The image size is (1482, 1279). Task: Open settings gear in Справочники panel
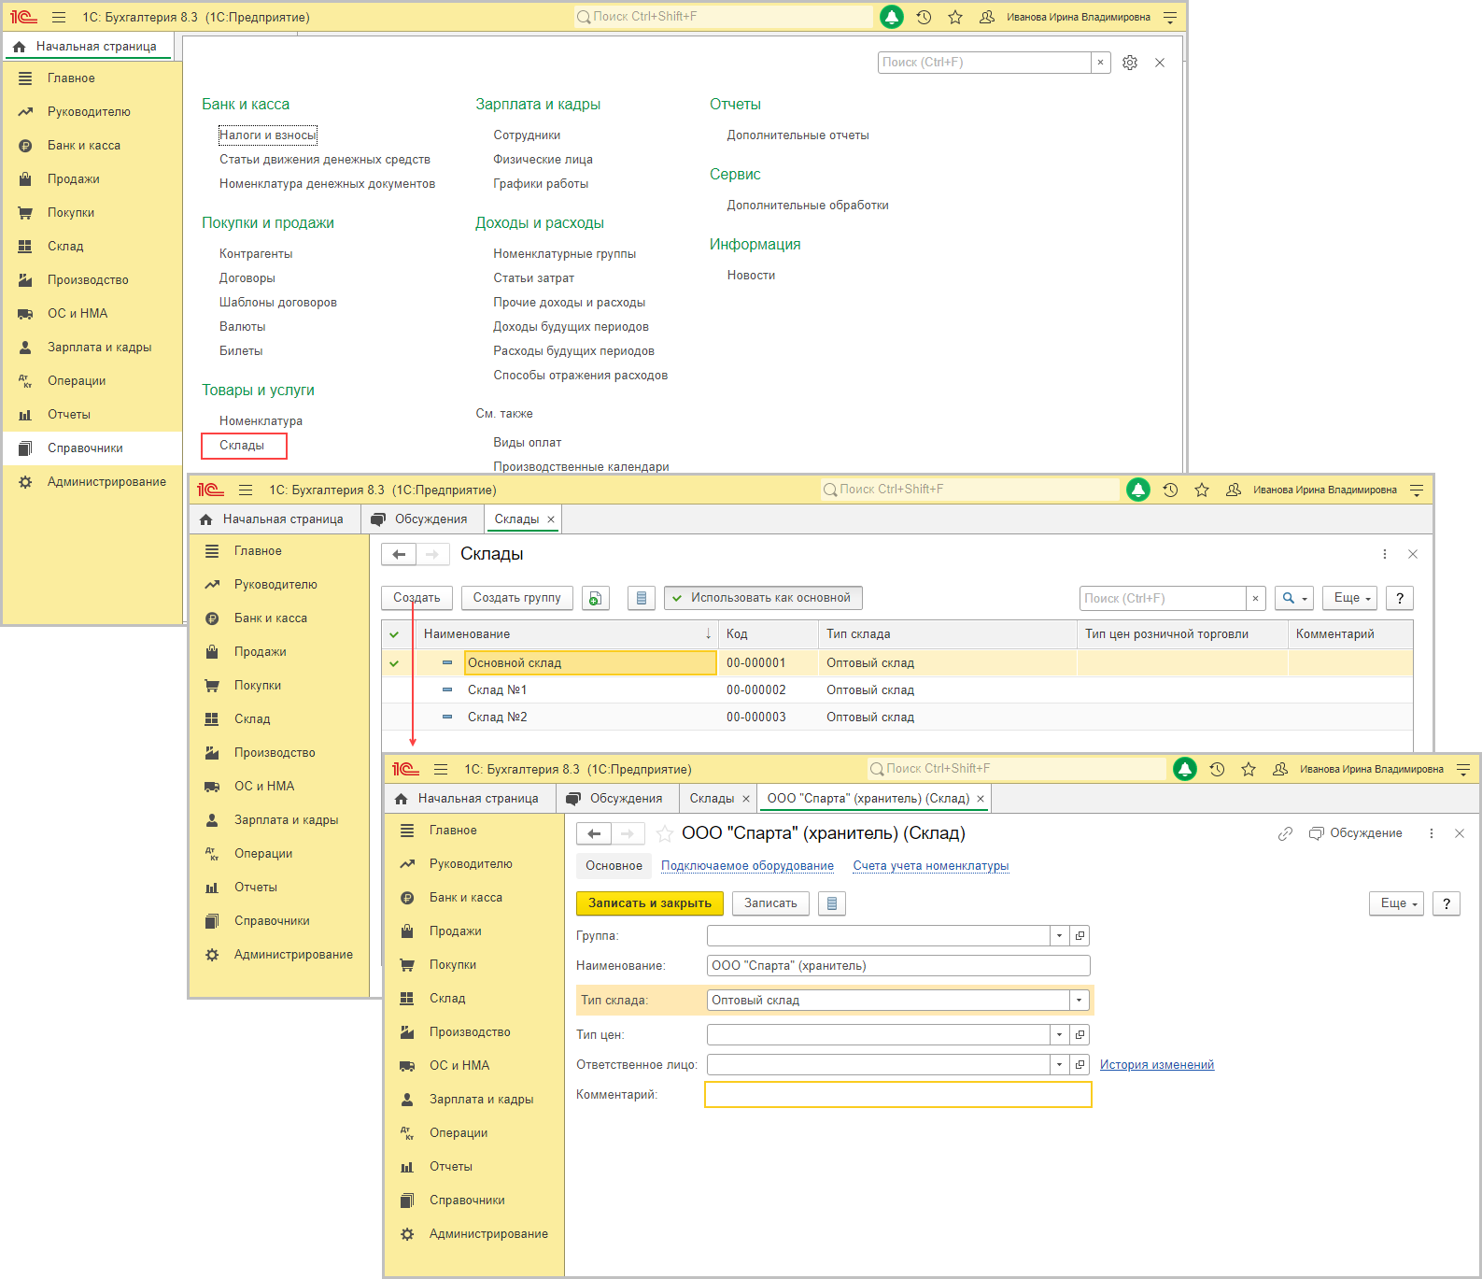[1130, 63]
